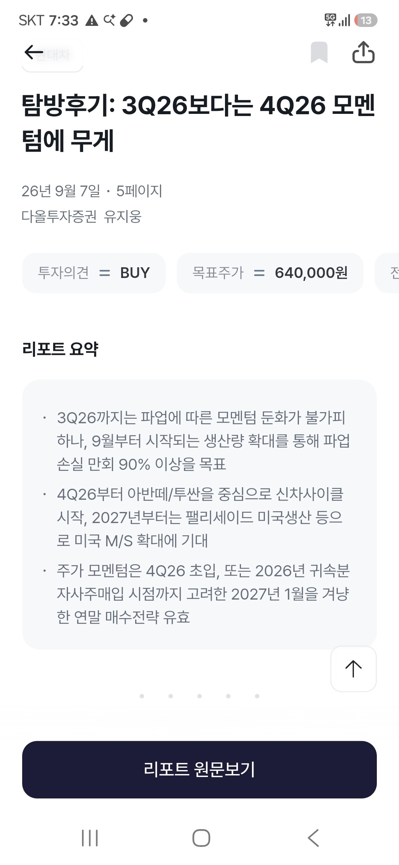Tap the analyst name 유지웅
Viewport: 399px width, 865px height.
(x=123, y=217)
